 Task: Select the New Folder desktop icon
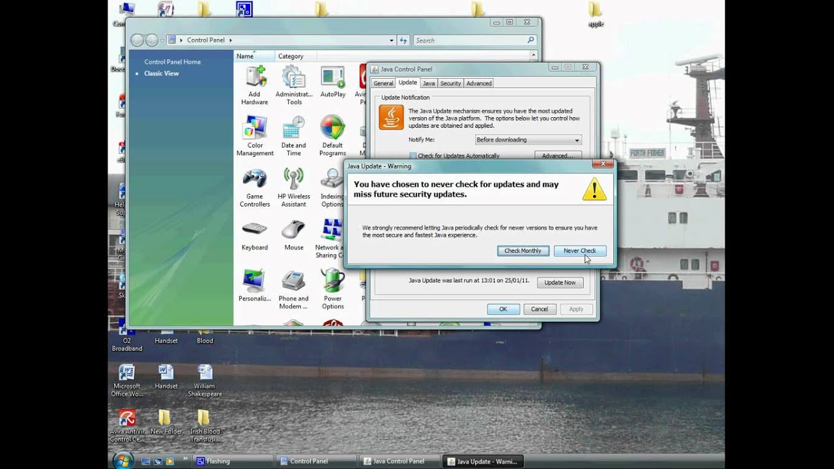166,422
